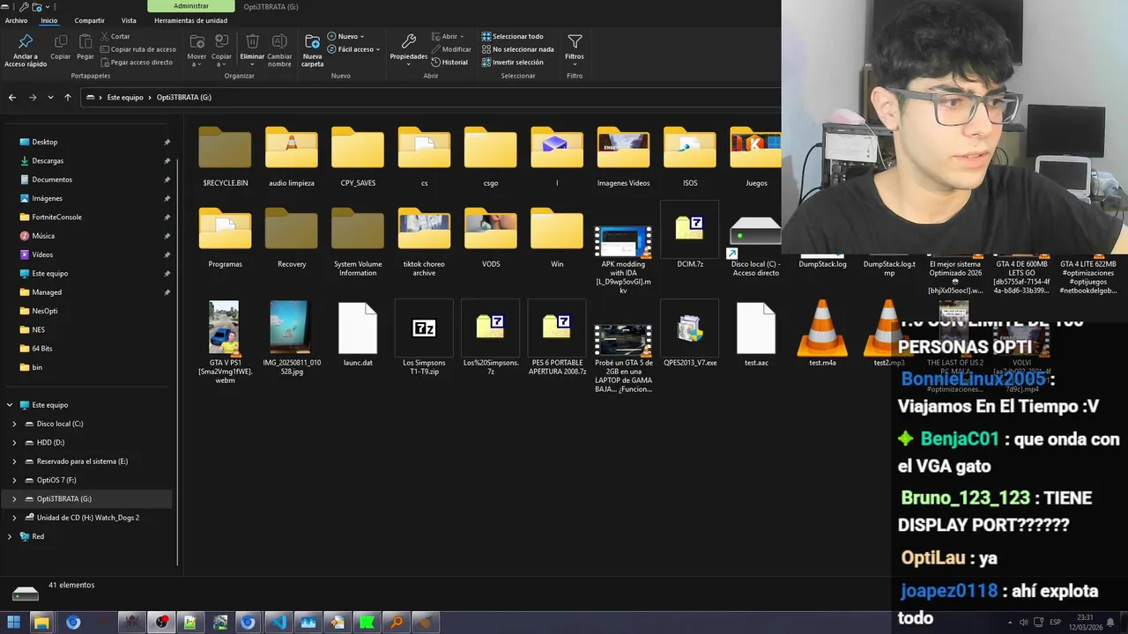The width and height of the screenshot is (1128, 634).
Task: Switch to the Compartir ribbon tab
Action: coord(89,20)
